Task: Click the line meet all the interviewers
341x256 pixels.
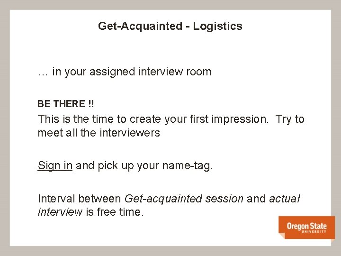Action: [x=99, y=133]
